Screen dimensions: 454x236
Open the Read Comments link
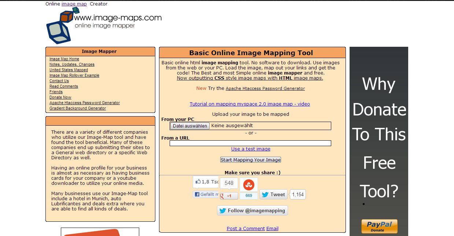click(x=64, y=86)
